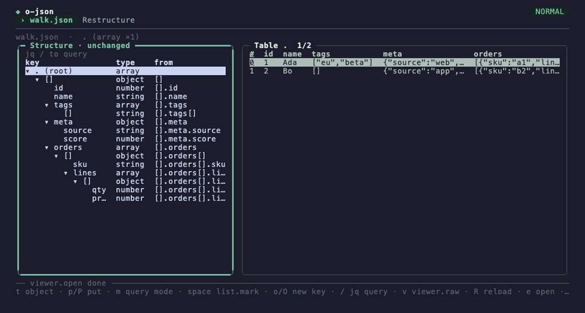Screen dimensions: 585x313
Task: Click the from column header
Action: pyautogui.click(x=164, y=62)
